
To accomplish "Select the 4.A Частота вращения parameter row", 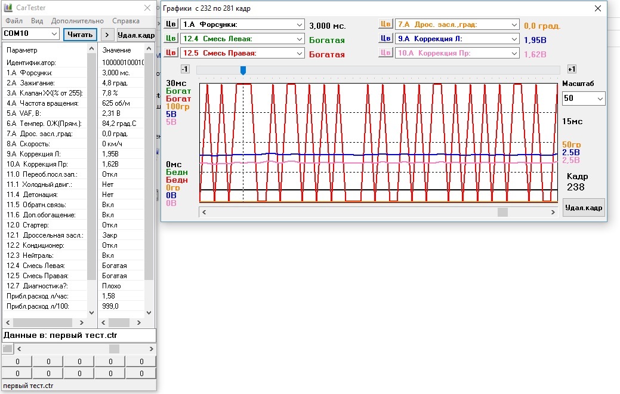I will point(45,103).
